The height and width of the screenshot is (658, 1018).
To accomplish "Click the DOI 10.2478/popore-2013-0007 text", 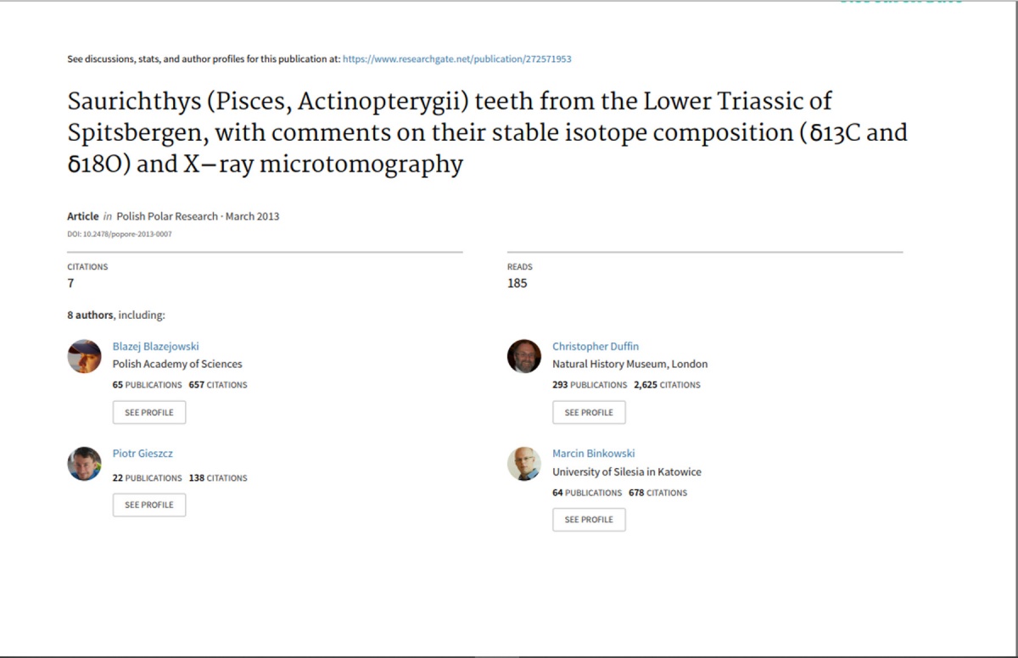I will (x=120, y=234).
